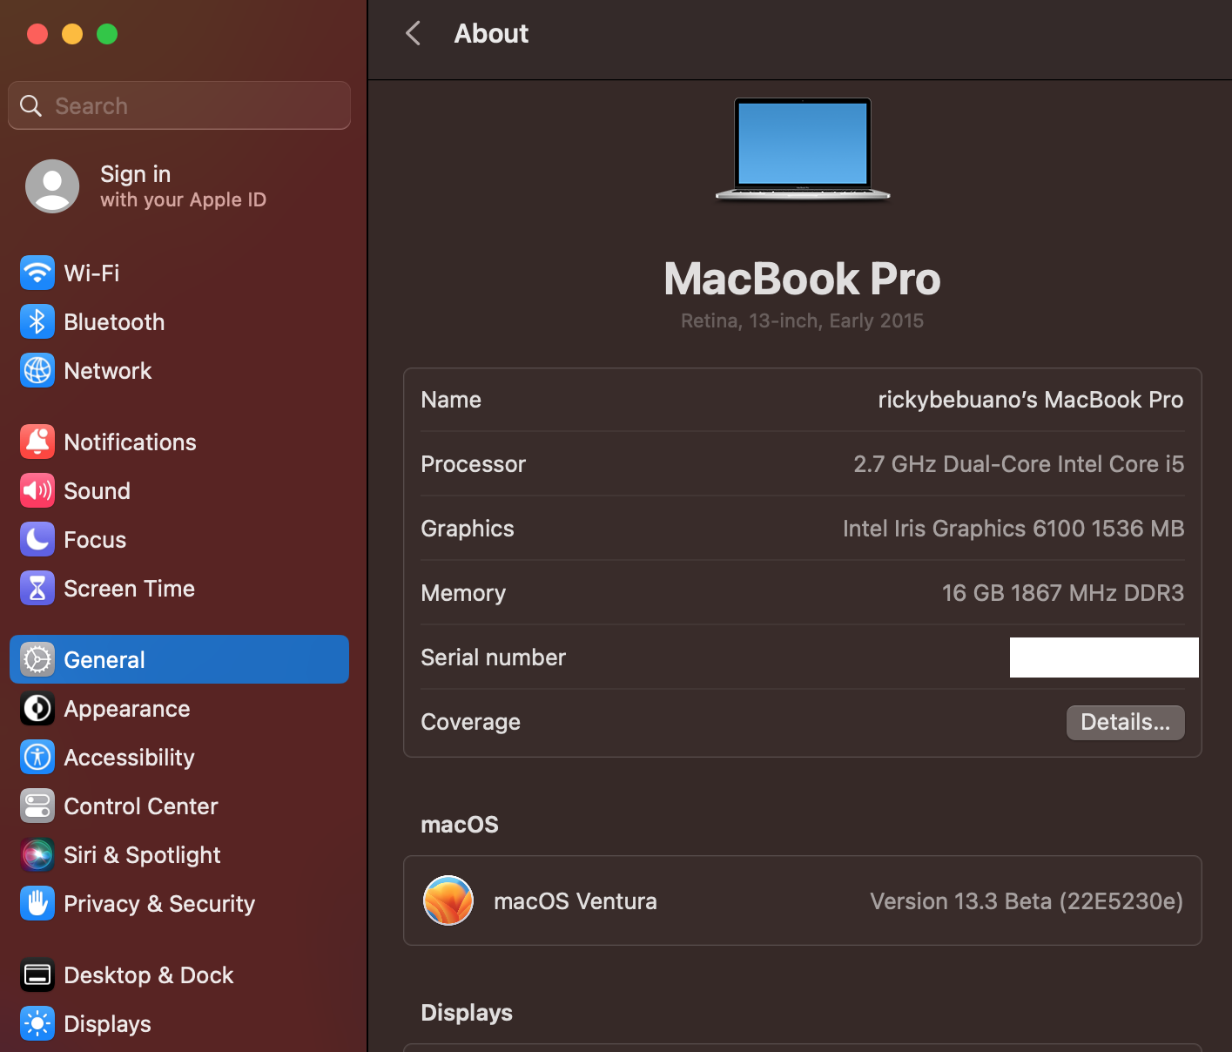The width and height of the screenshot is (1232, 1052).
Task: Open the Bluetooth label in sidebar
Action: click(x=114, y=321)
